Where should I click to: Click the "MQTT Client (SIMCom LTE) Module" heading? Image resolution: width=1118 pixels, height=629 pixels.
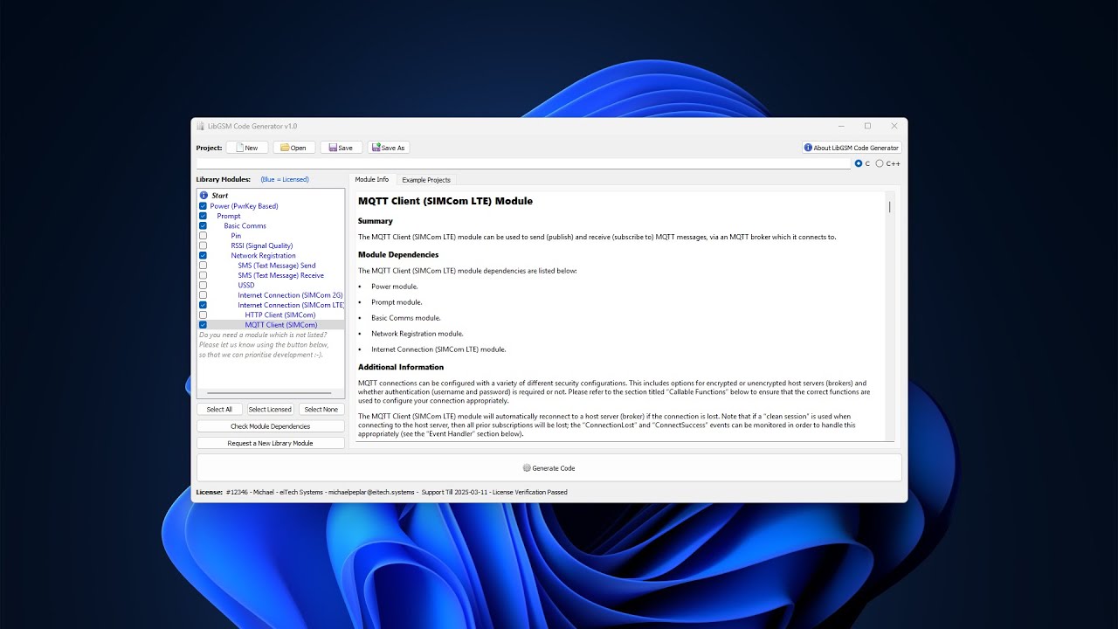pos(445,201)
